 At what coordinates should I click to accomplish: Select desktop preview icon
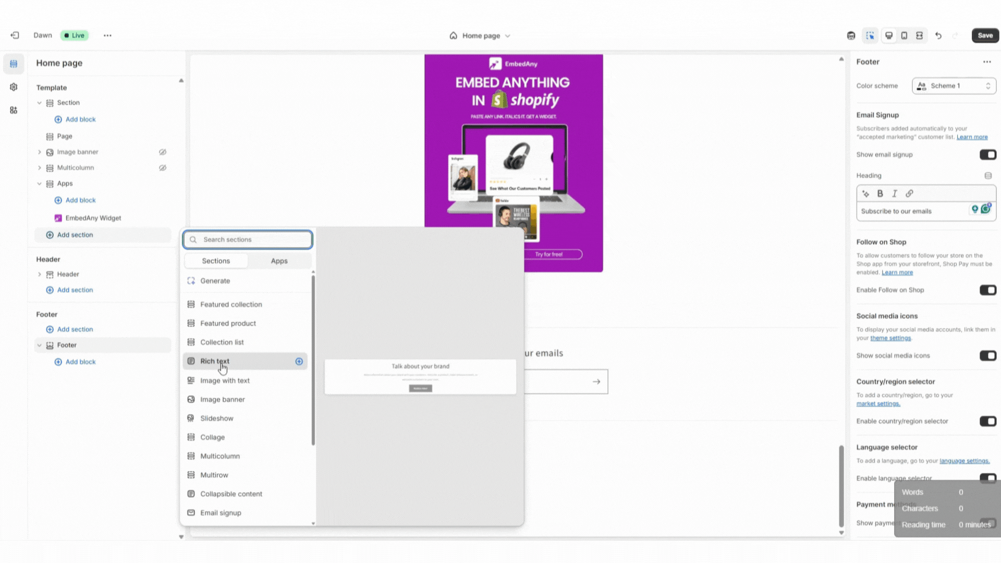(889, 35)
